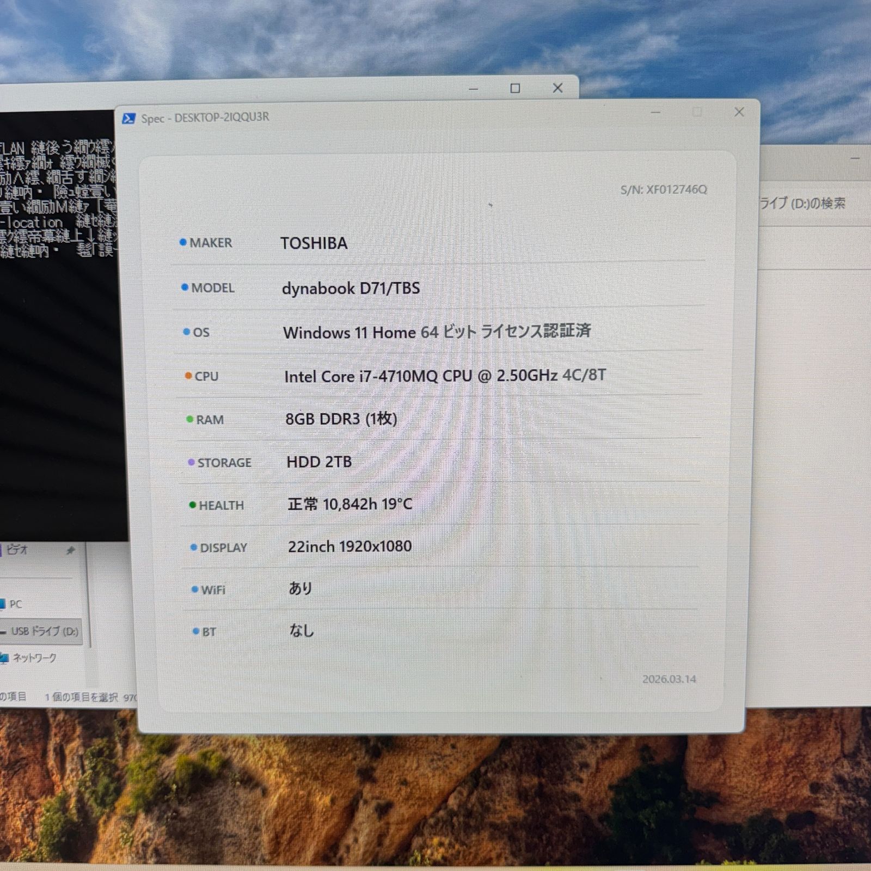Close the console window behind Spec
This screenshot has height=871, width=871.
click(x=557, y=88)
